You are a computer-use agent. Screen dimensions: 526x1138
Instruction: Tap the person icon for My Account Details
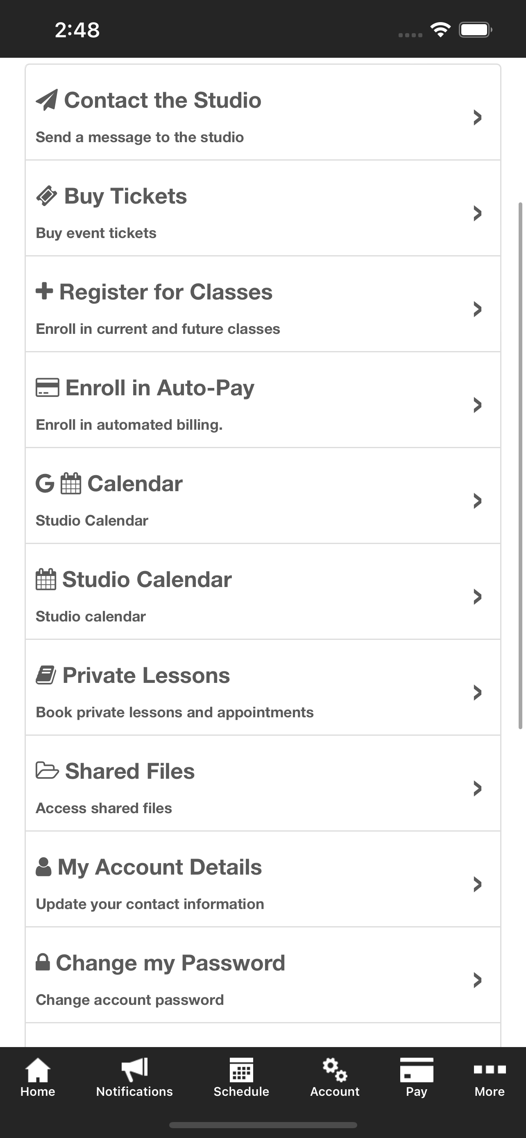[43, 867]
